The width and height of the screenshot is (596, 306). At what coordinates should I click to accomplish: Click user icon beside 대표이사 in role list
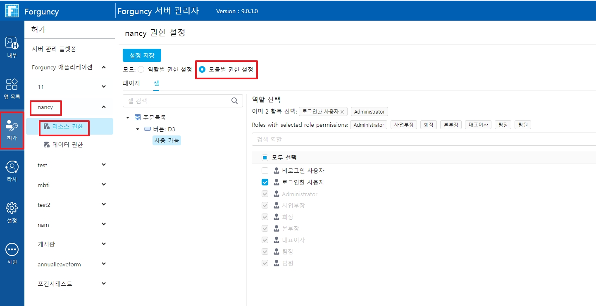point(277,240)
